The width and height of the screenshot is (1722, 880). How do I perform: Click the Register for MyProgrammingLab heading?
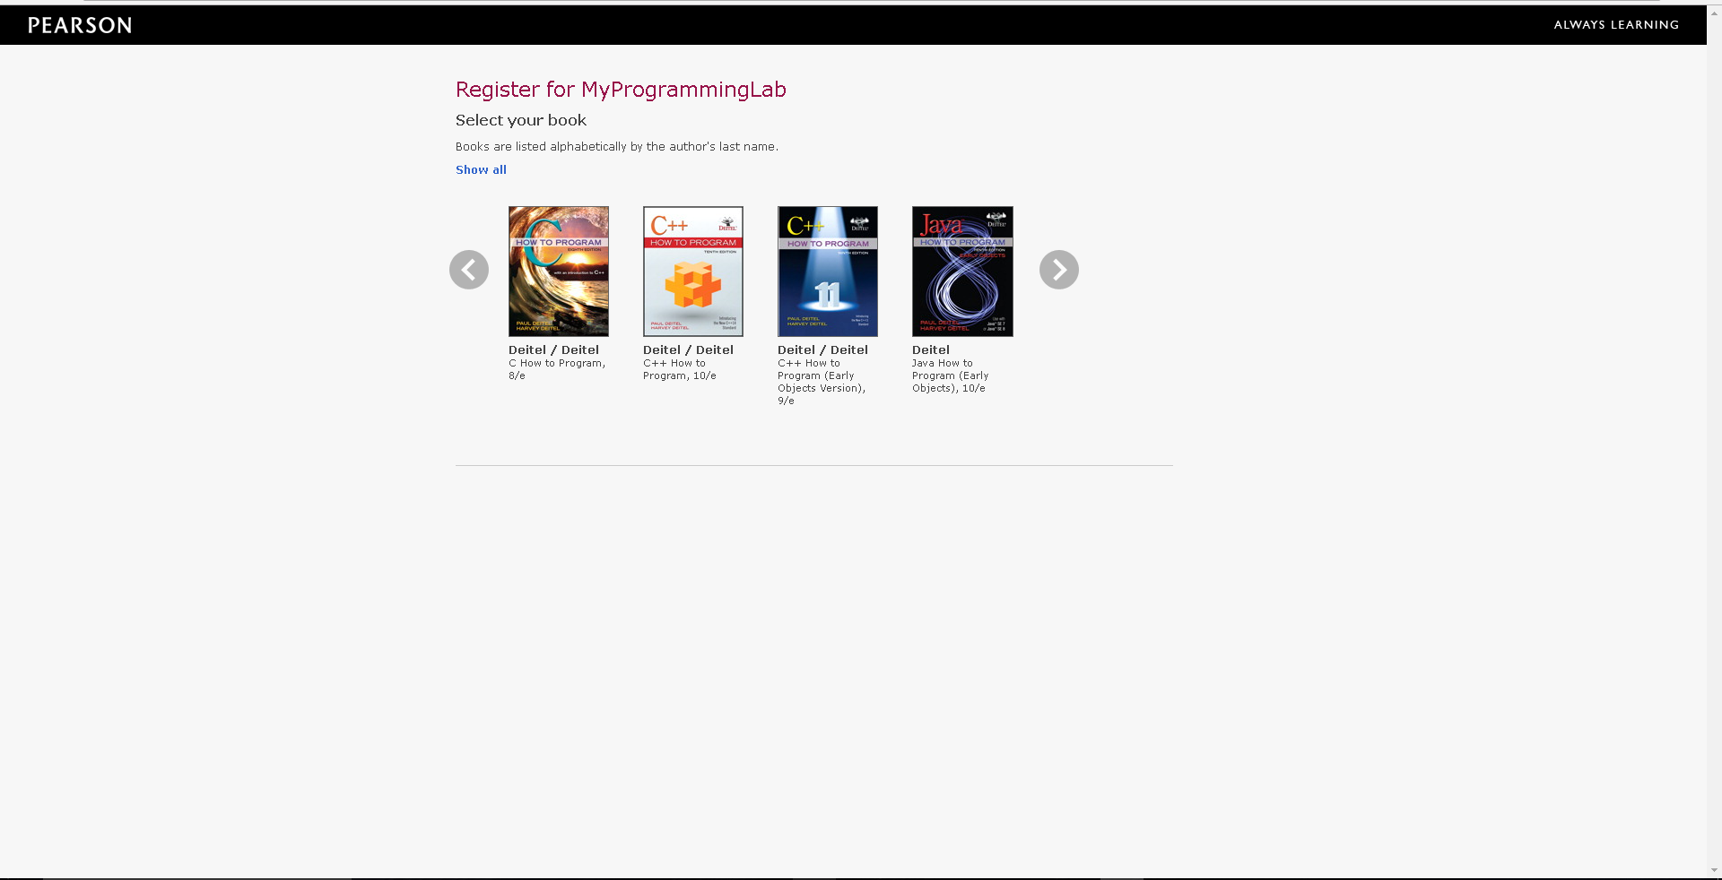(621, 90)
